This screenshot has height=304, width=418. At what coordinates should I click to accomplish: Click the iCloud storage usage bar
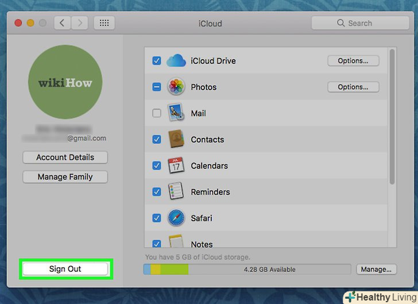coord(247,269)
